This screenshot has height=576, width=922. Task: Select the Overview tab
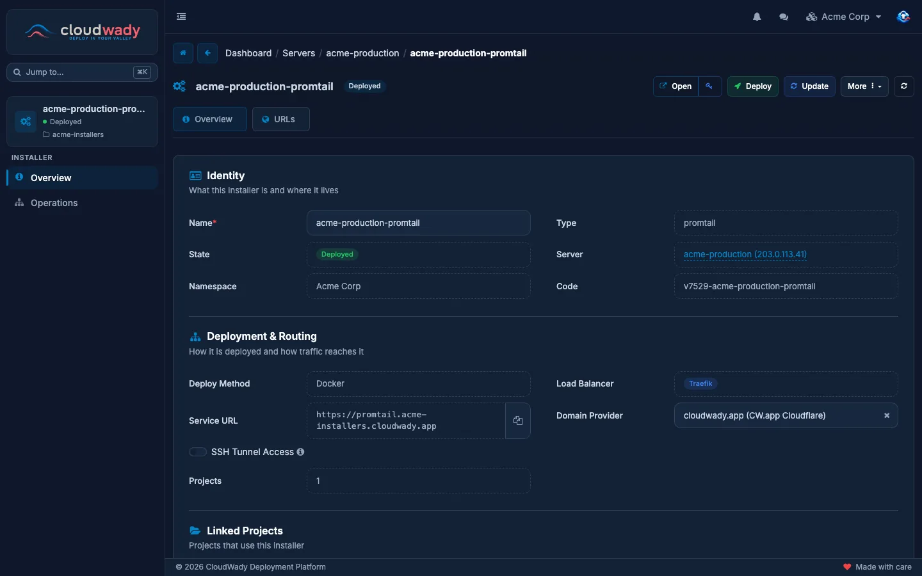click(x=209, y=119)
